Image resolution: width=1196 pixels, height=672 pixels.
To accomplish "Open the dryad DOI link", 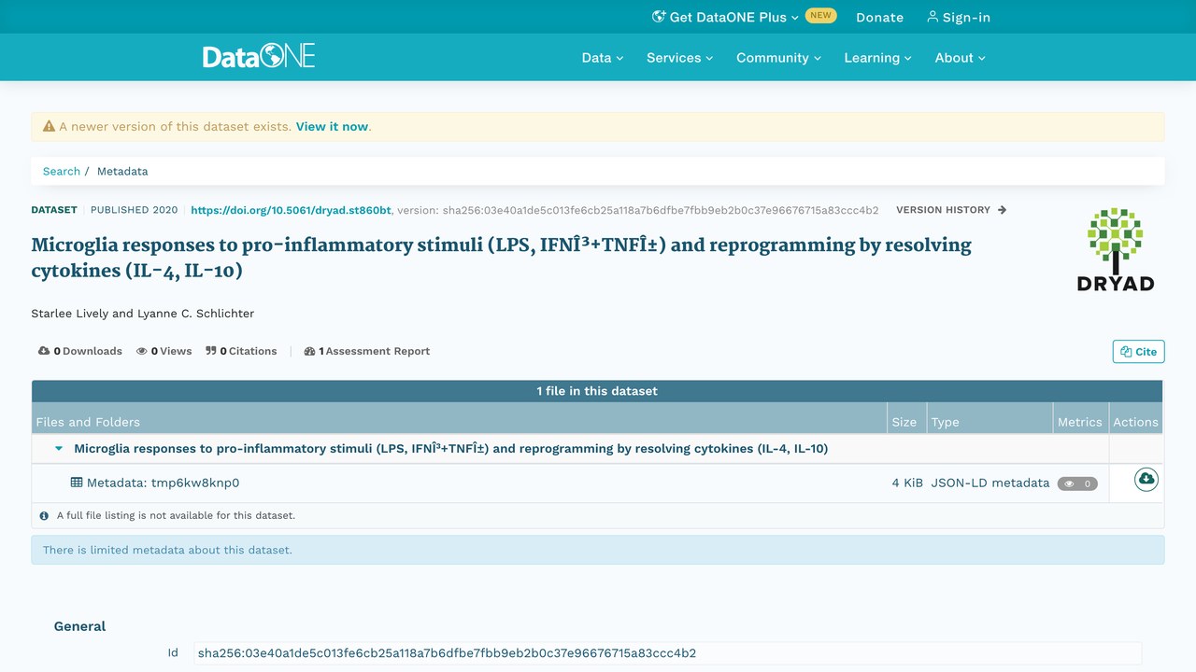I will (x=292, y=210).
